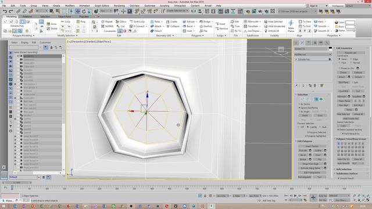This screenshot has height=209, width=372.
Task: Align polygons to the X axis
Action: [x=300, y=31]
